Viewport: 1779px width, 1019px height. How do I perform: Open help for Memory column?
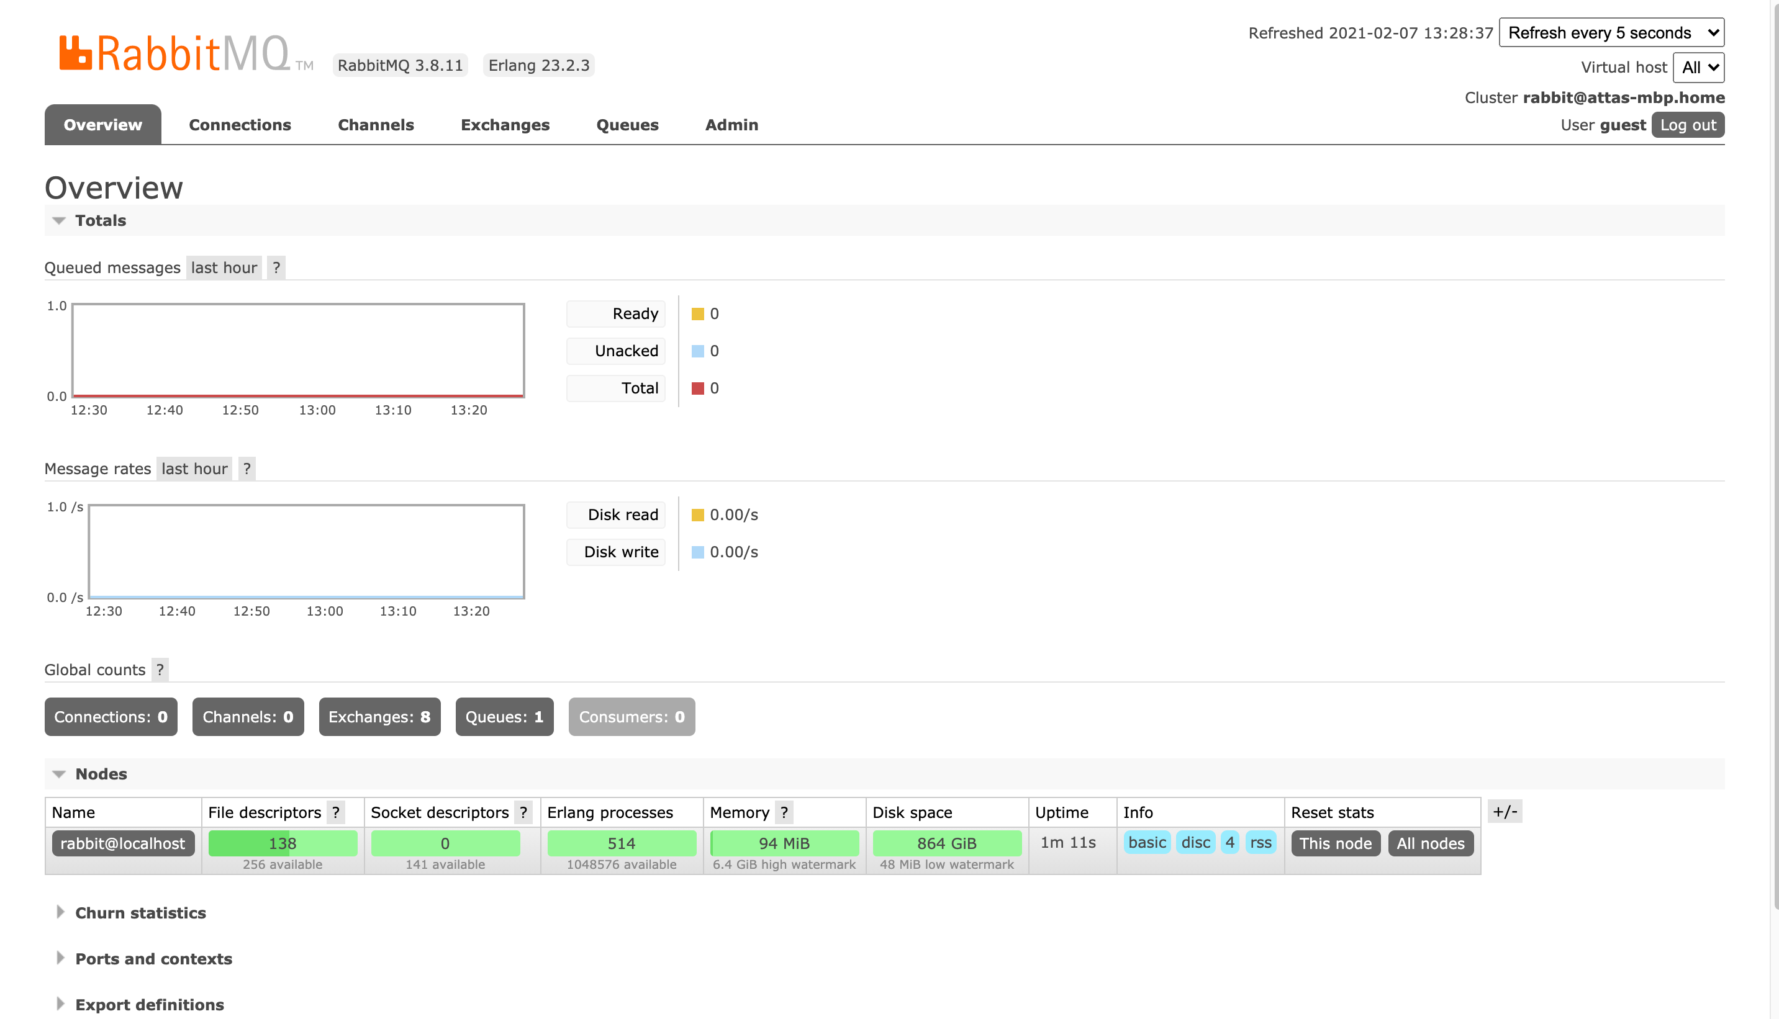coord(784,812)
